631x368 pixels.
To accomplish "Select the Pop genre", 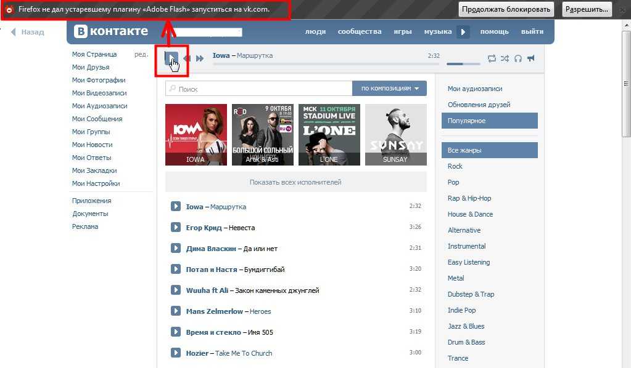I will [x=453, y=182].
